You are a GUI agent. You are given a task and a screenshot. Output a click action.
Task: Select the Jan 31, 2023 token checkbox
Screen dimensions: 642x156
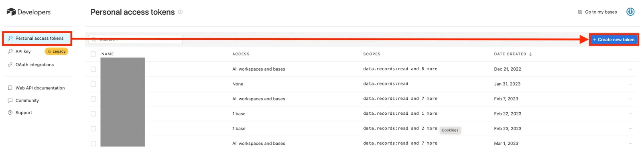(93, 84)
